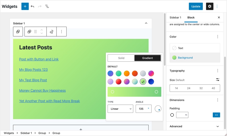
Task: Switch to the Sidebar 1 tab
Action: (x=175, y=18)
